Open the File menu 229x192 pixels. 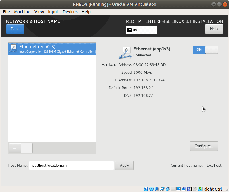pos(6,12)
